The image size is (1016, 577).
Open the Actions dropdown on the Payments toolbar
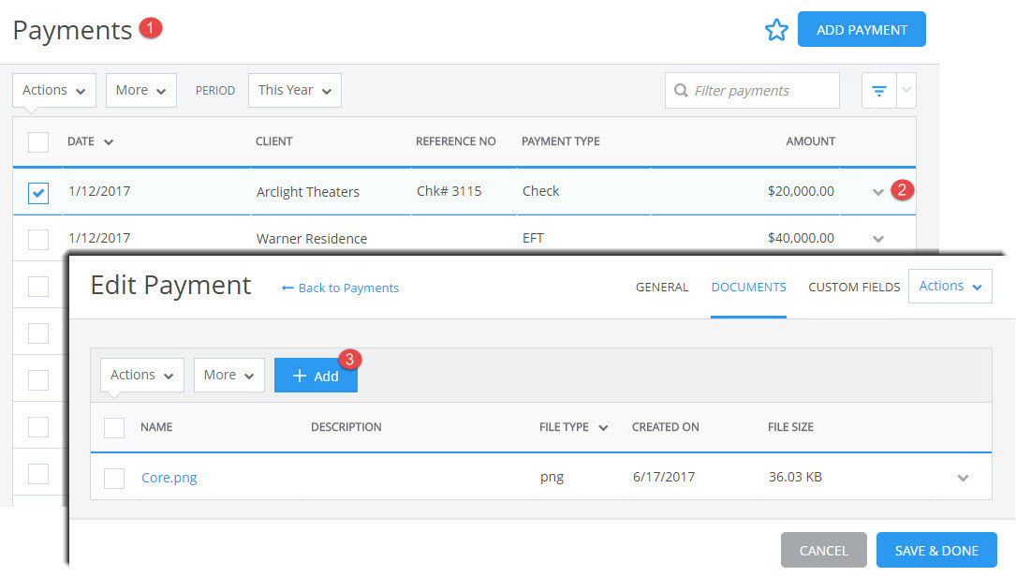(x=53, y=90)
